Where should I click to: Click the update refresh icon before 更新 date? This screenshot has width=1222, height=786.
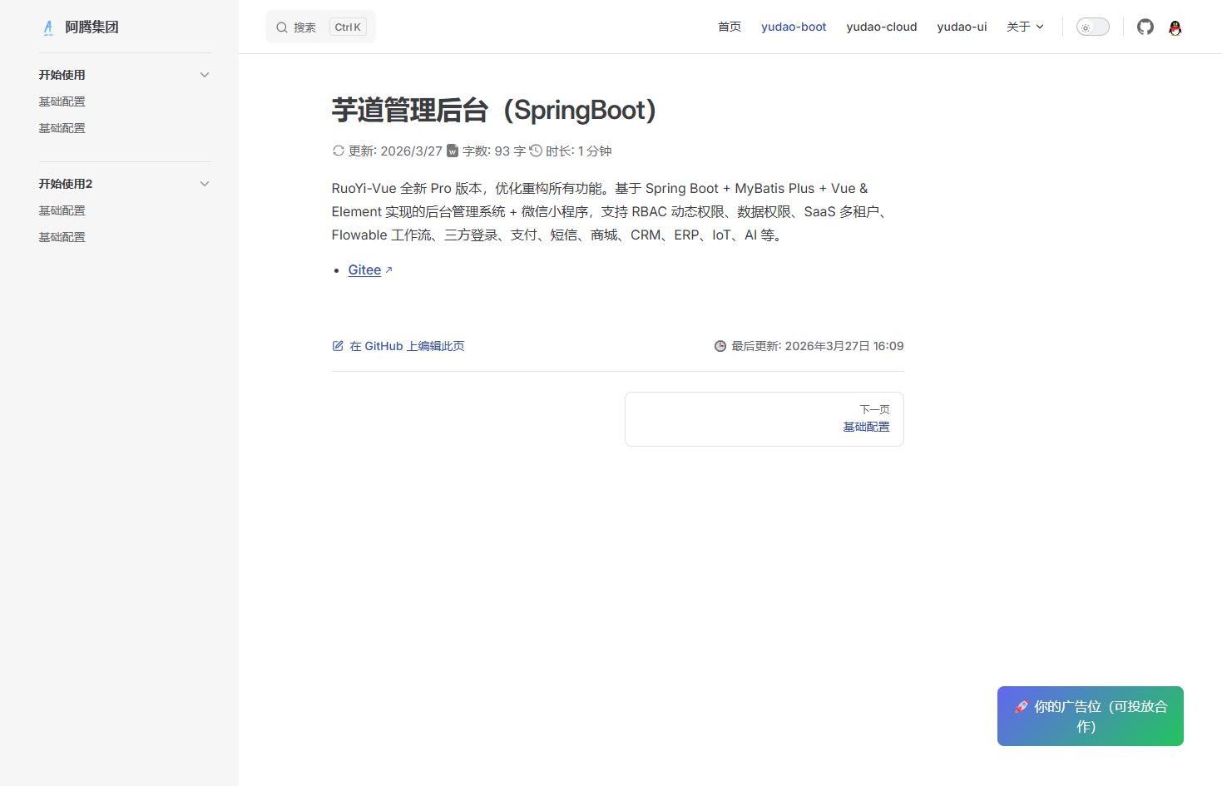[x=338, y=151]
